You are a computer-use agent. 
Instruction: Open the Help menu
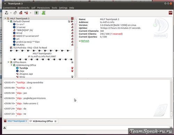point(72,8)
